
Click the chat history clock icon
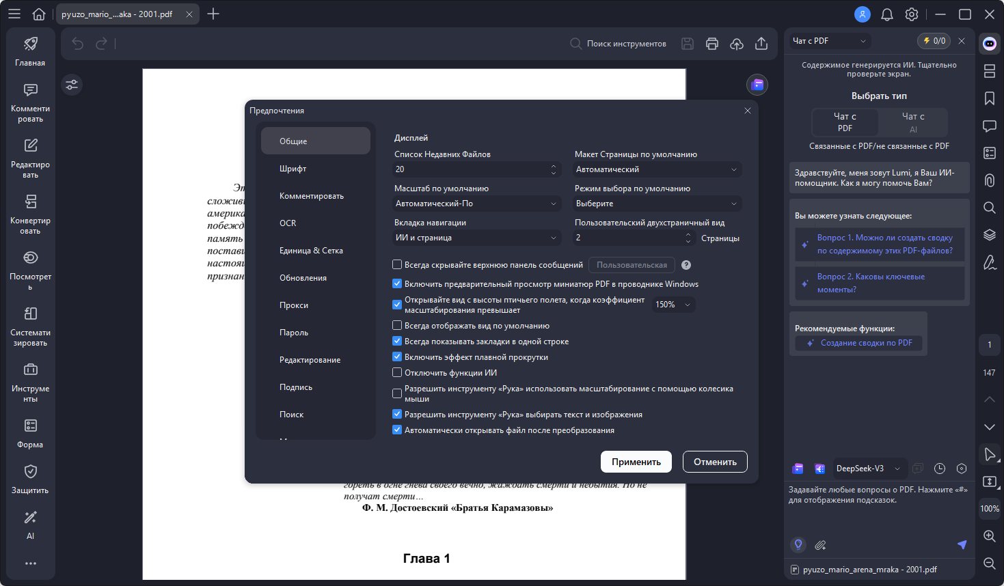(x=940, y=469)
